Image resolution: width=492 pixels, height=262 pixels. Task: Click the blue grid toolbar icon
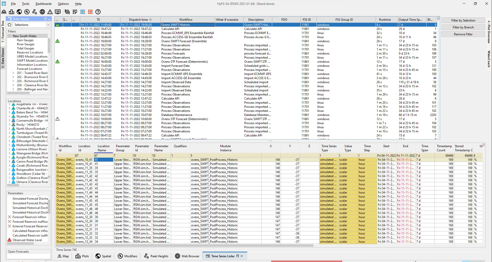[x=83, y=12]
